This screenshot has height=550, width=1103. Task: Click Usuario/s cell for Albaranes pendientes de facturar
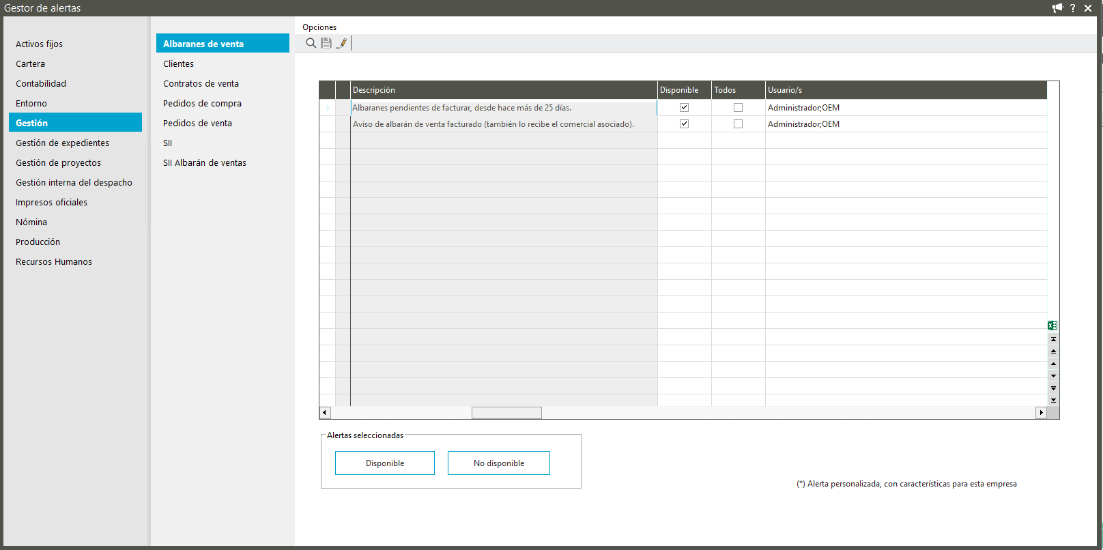coord(906,108)
